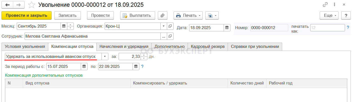The width and height of the screenshot is (352, 102).
Task: Open the three-dot window menu
Action: [x=334, y=5]
